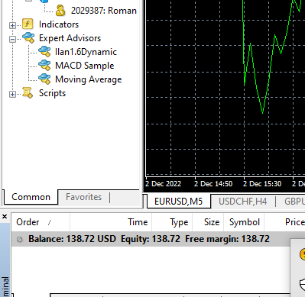Close the Terminal panel with X
Viewport: 305px width, 297px height.
point(5,217)
